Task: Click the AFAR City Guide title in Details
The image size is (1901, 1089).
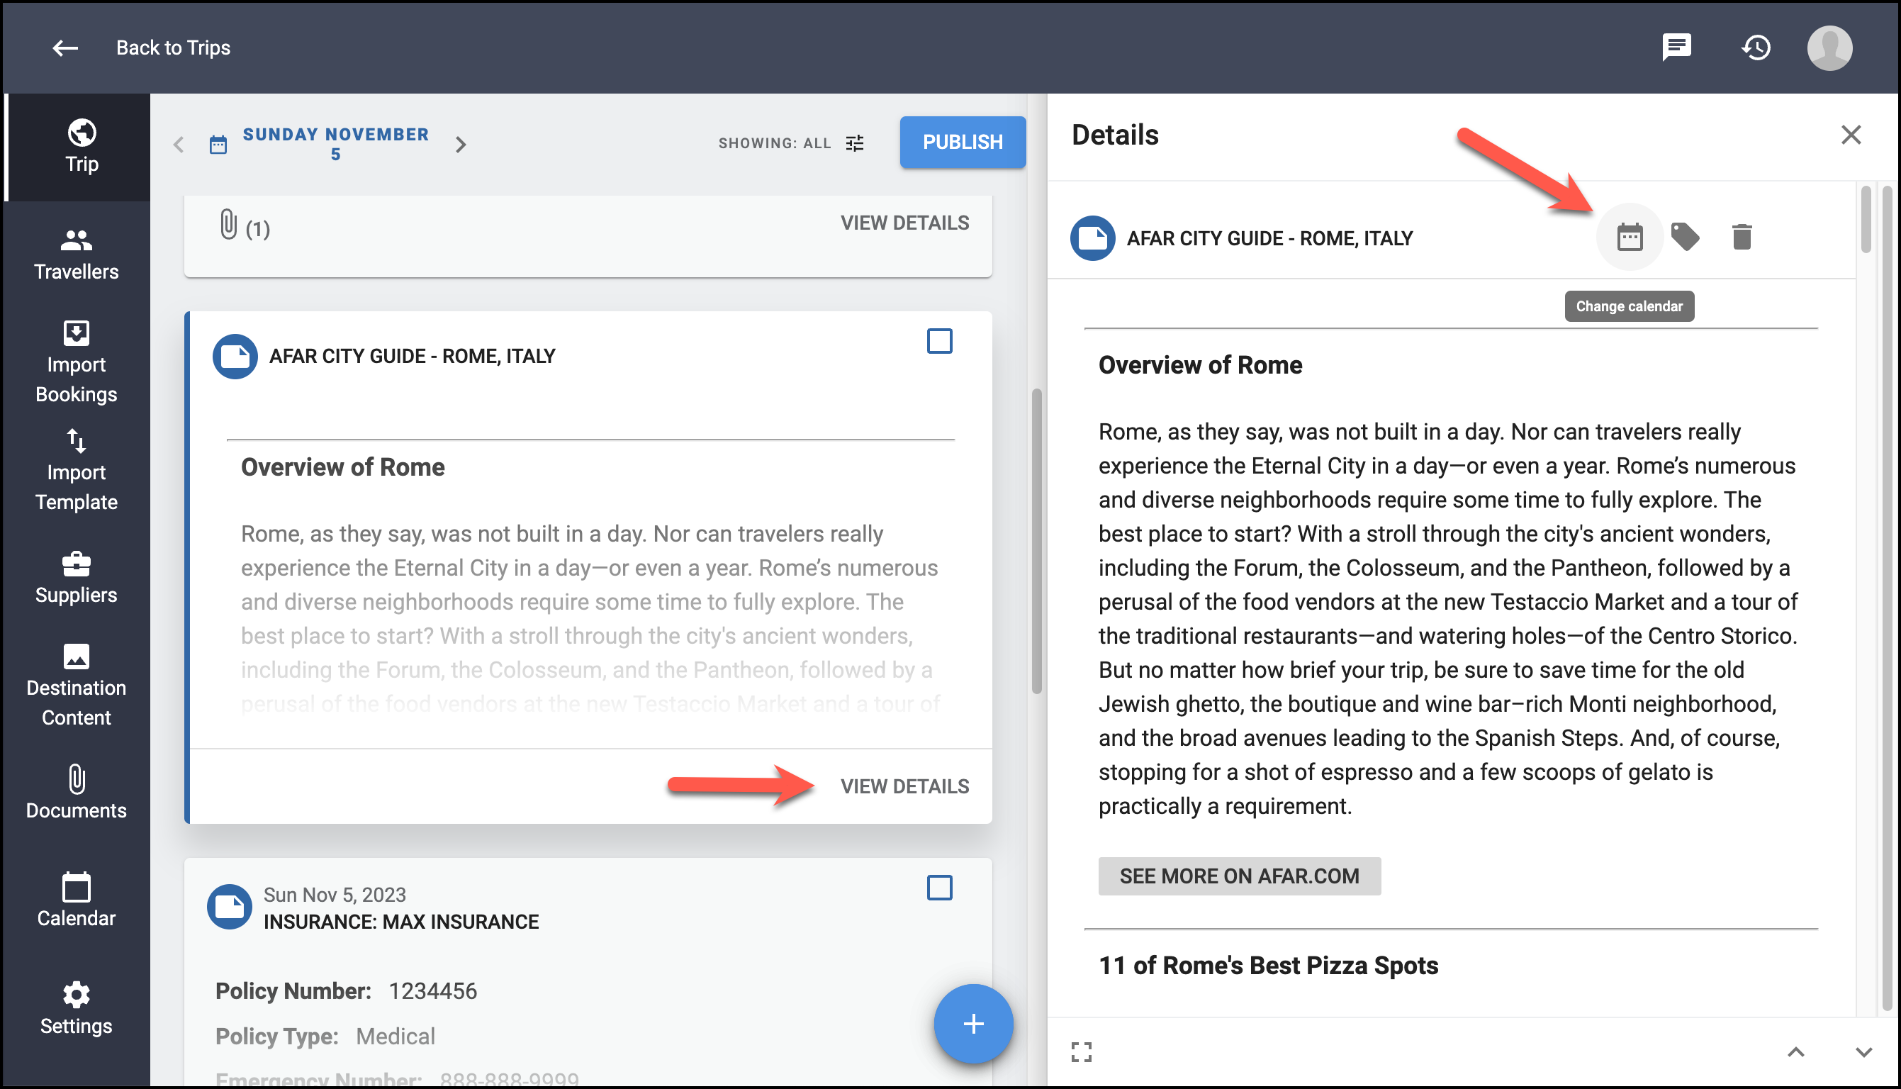Action: point(1269,239)
